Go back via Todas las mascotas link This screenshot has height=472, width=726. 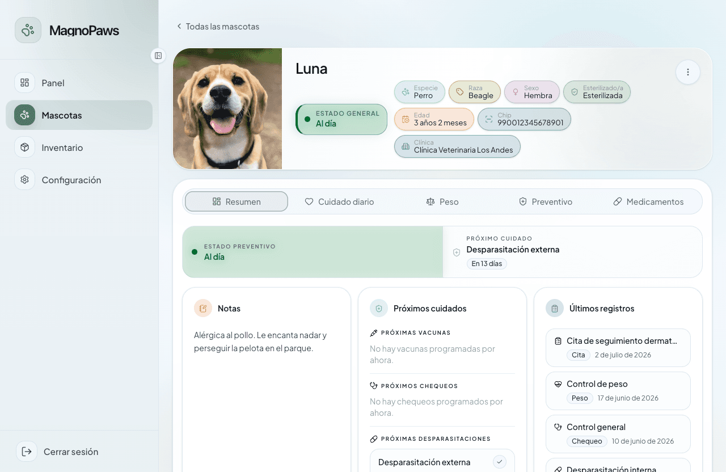pos(218,26)
